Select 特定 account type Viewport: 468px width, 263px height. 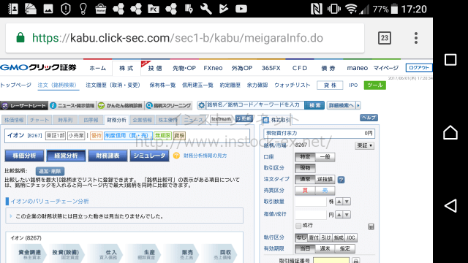pyautogui.click(x=305, y=157)
